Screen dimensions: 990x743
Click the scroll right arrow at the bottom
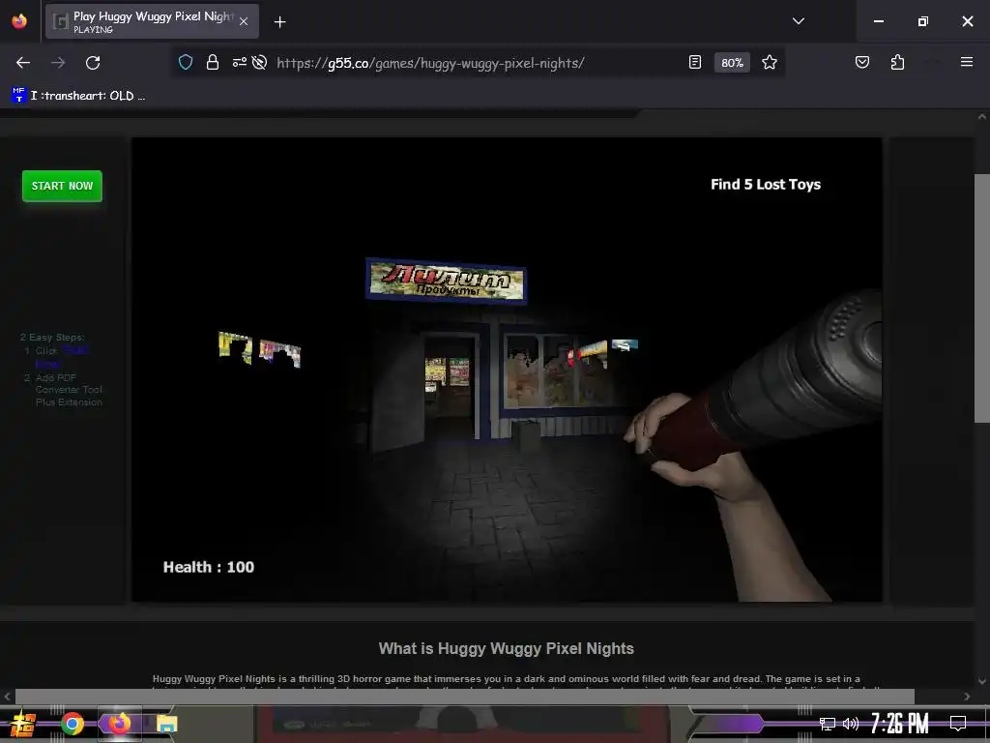point(967,697)
